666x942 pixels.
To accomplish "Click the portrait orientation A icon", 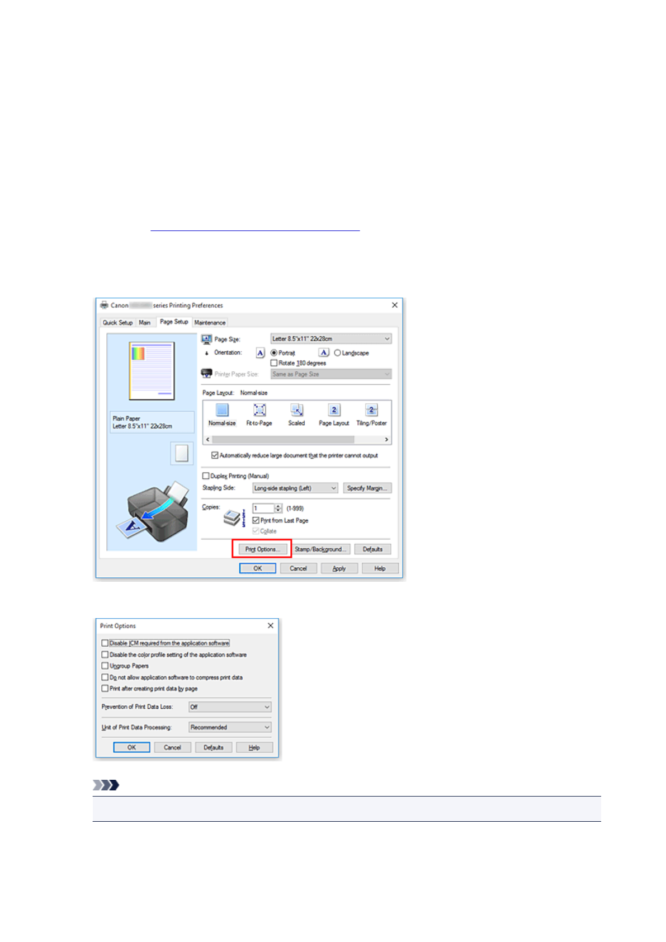I will coord(260,353).
